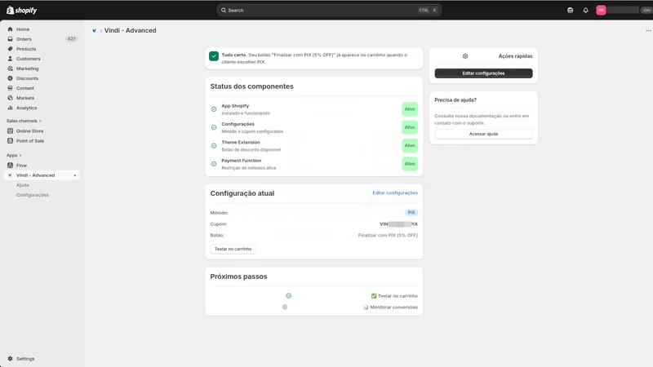
Task: Open Analytics in the sidebar
Action: coord(26,108)
